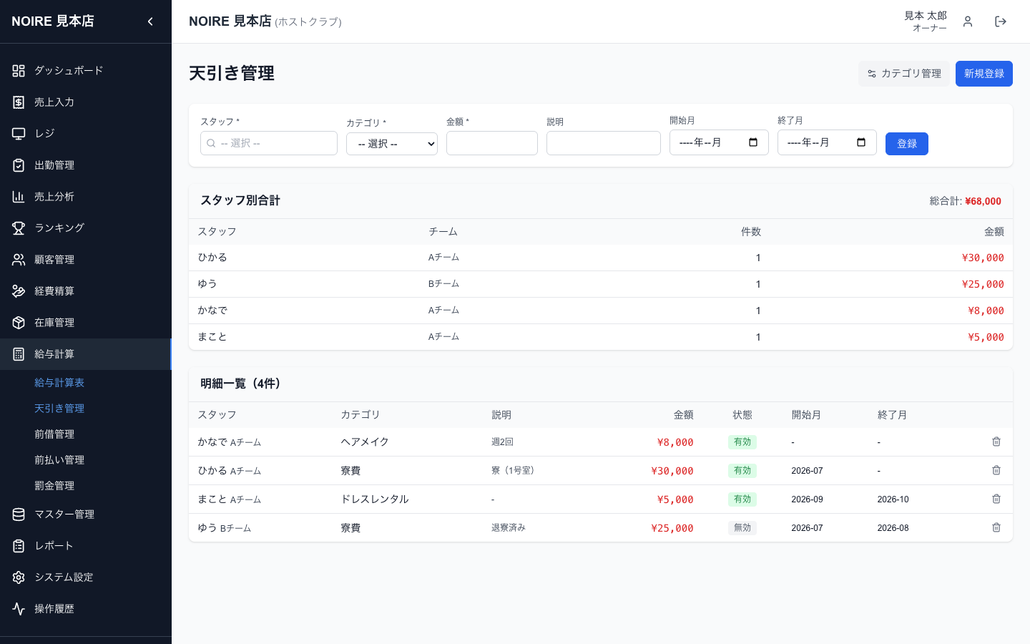
Task: Click the カテゴリ管理 button
Action: pyautogui.click(x=904, y=74)
